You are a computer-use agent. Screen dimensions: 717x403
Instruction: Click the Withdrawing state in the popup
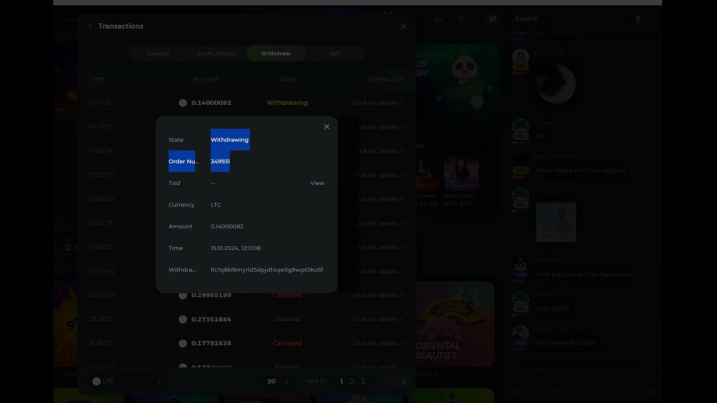(230, 140)
